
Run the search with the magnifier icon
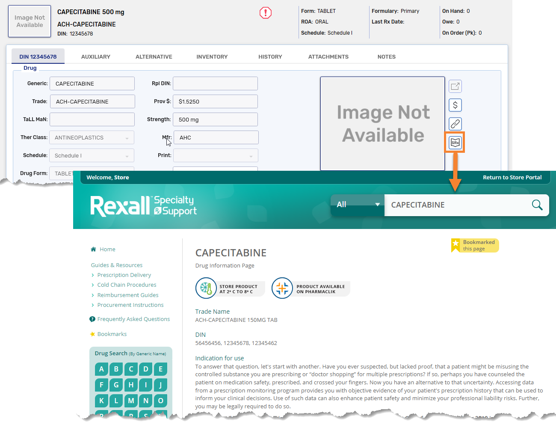point(537,205)
